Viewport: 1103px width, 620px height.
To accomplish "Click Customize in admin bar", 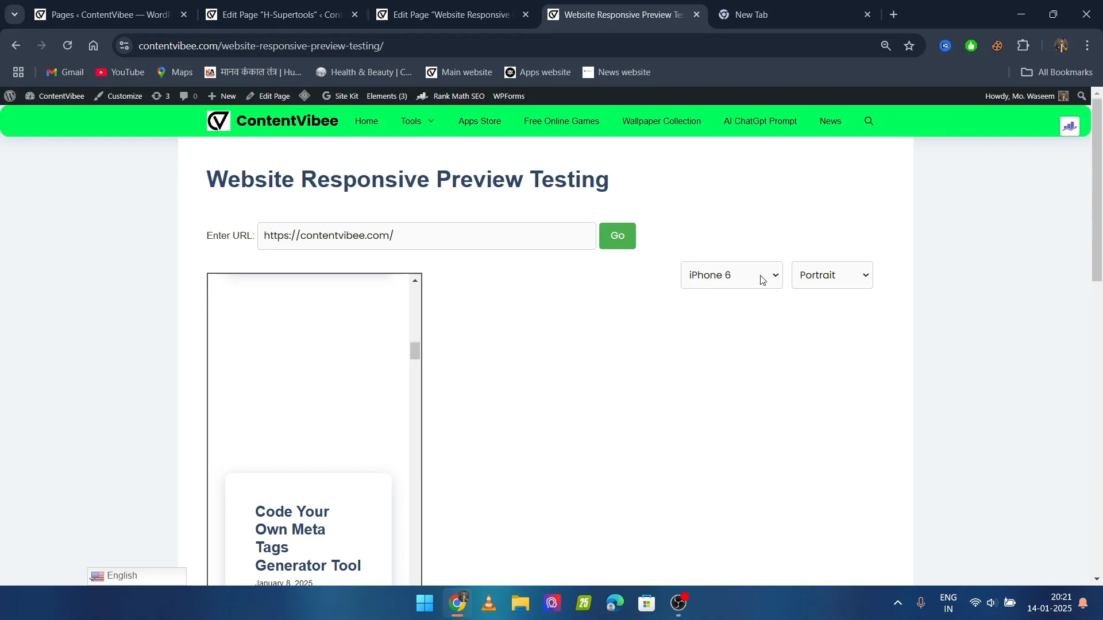I will (x=118, y=96).
